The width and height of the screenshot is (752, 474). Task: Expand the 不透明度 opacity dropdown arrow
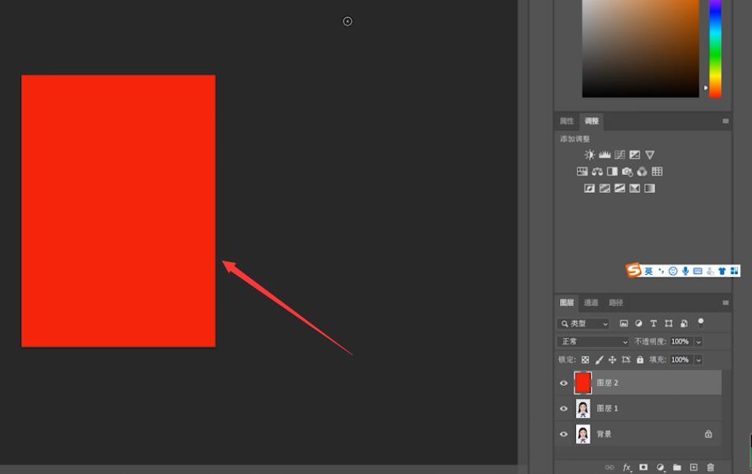click(699, 342)
